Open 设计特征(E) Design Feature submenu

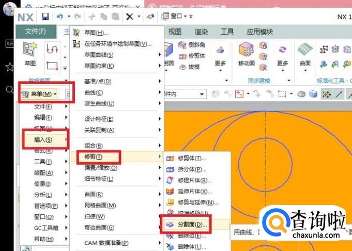99,119
